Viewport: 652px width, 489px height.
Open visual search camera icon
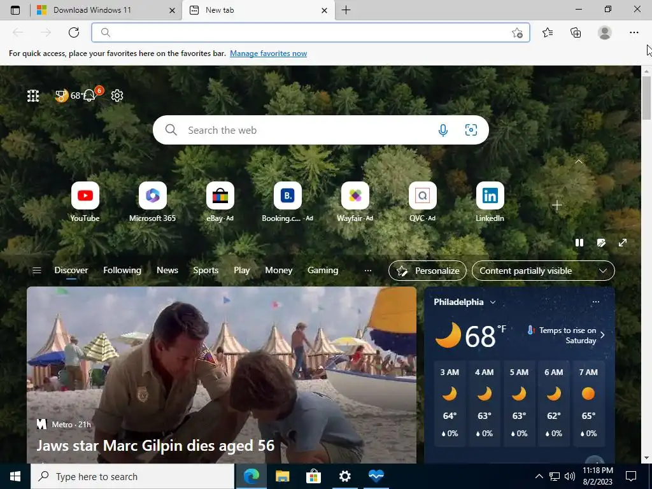[x=471, y=130]
